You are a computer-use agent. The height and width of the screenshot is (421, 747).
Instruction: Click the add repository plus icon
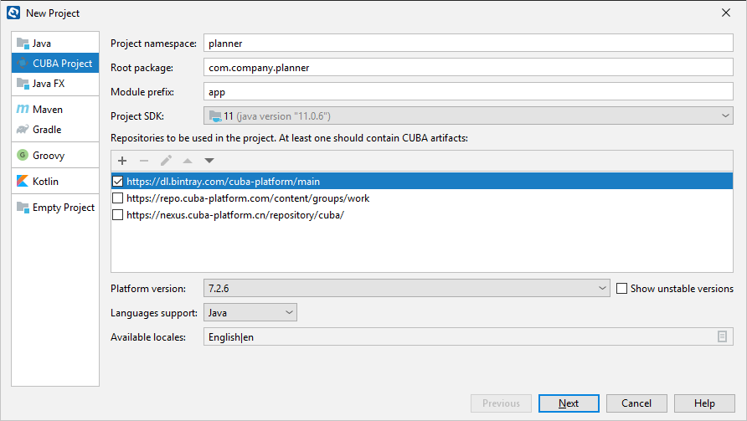(122, 161)
